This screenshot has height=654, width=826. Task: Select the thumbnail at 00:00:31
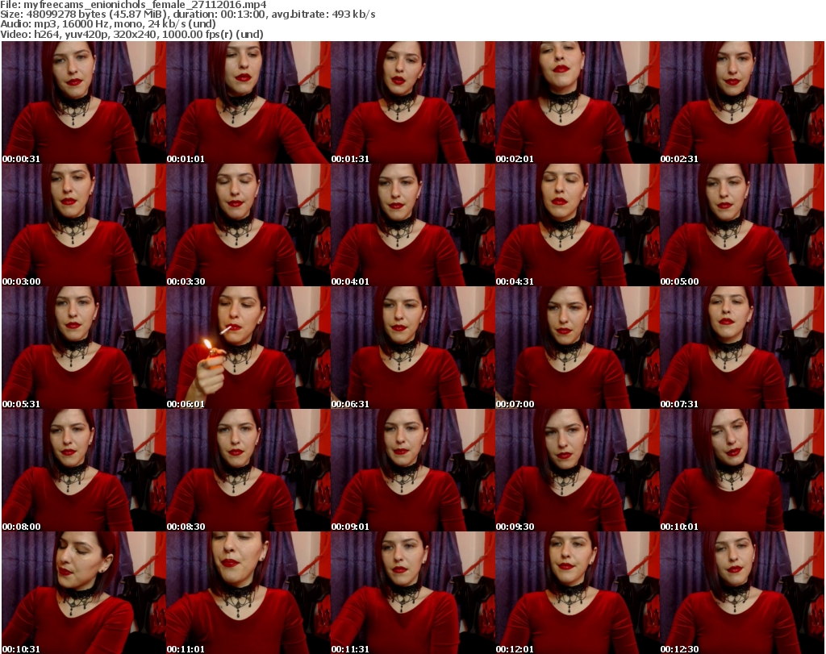pyautogui.click(x=84, y=102)
